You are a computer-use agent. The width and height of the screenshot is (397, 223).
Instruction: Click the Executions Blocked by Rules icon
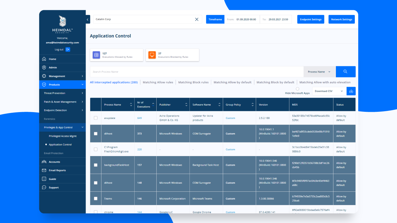[152, 55]
